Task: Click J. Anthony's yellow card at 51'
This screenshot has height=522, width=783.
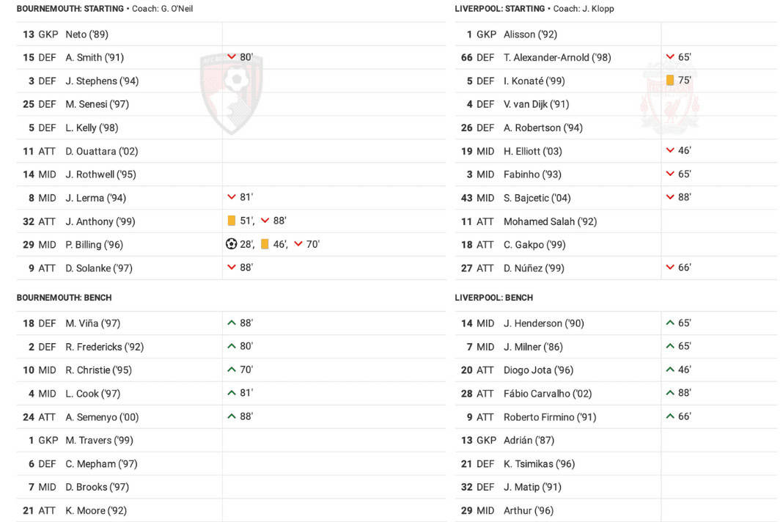Action: coord(232,221)
